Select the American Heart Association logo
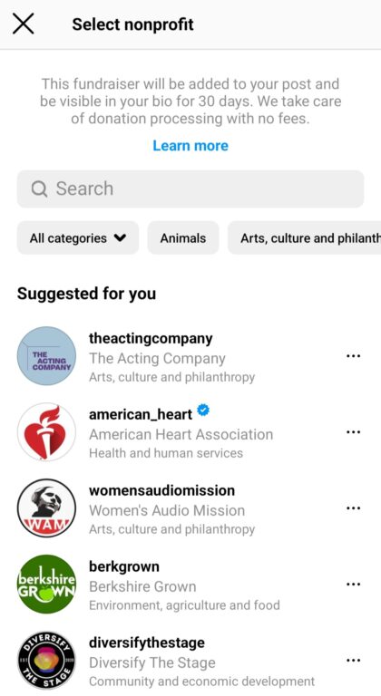The height and width of the screenshot is (696, 381). click(46, 432)
